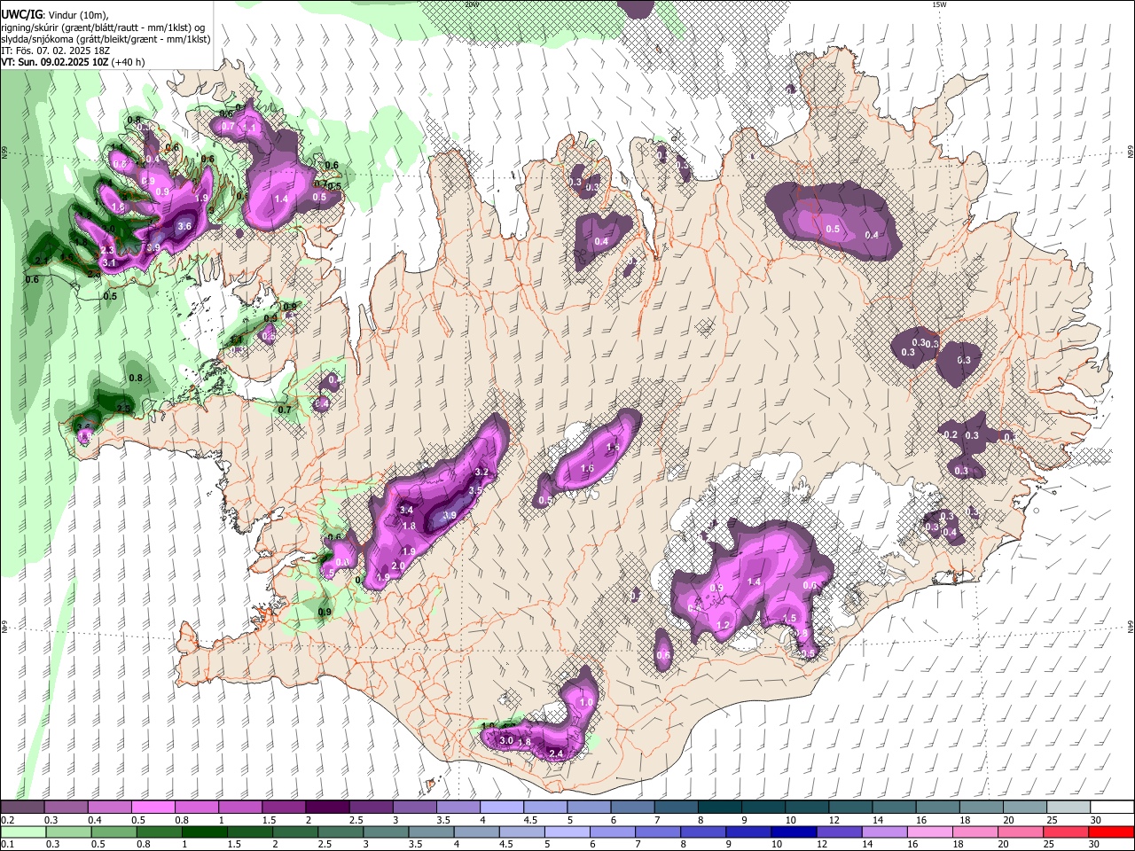The image size is (1135, 851).
Task: Click the 'UWC/IG: Vindur (10m)' title text
Action: [x=55, y=15]
